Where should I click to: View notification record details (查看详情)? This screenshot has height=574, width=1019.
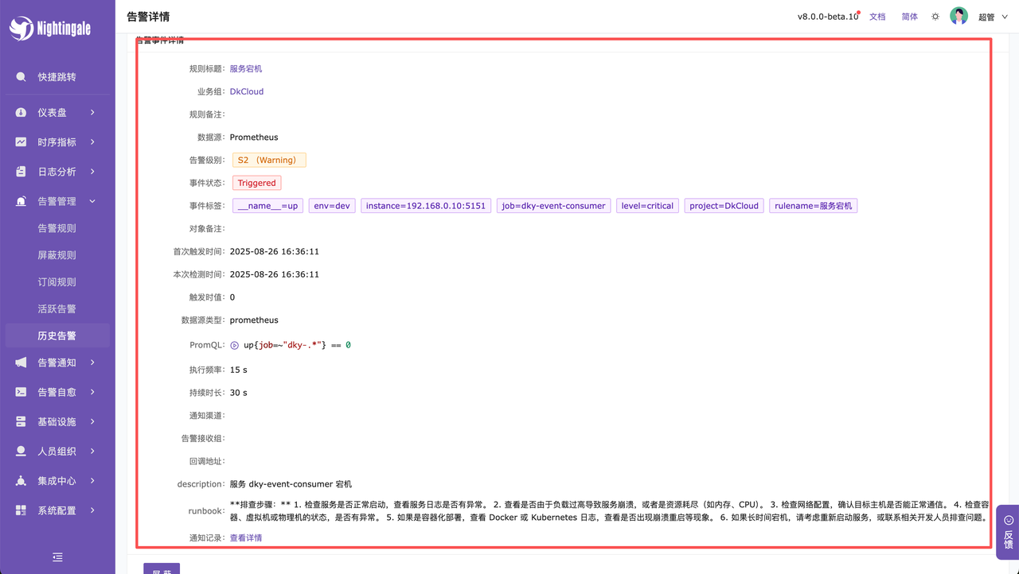246,538
